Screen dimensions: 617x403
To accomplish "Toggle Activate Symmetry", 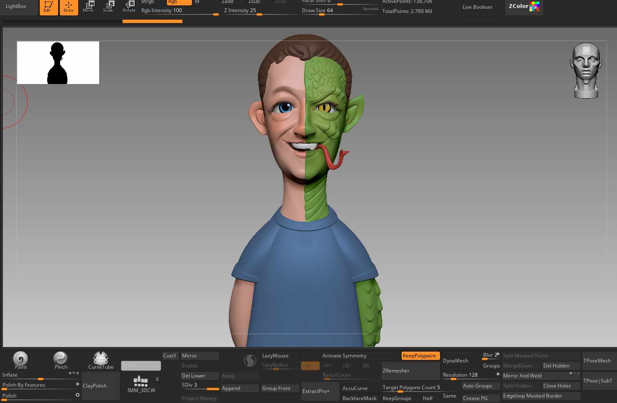I will tap(344, 356).
